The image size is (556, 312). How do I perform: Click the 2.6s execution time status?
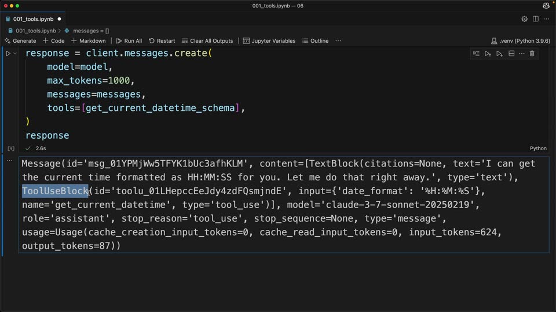tap(41, 148)
